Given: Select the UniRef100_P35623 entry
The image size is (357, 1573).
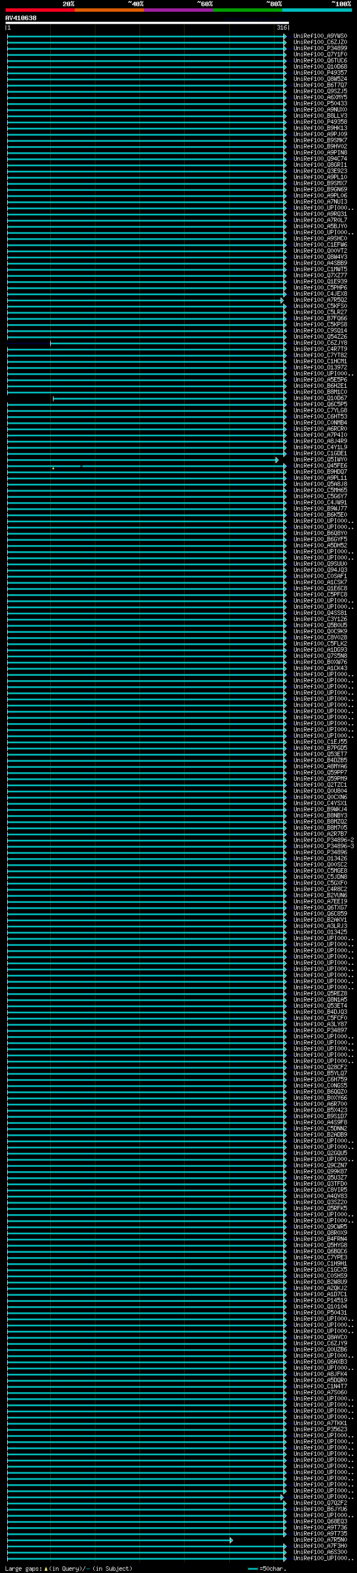Looking at the screenshot, I should click(x=320, y=1430).
